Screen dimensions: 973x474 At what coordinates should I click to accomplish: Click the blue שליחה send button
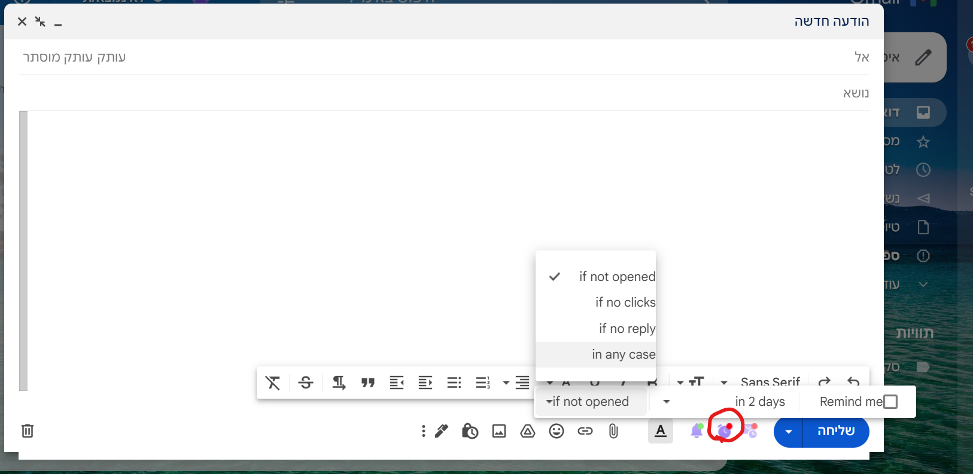[836, 431]
